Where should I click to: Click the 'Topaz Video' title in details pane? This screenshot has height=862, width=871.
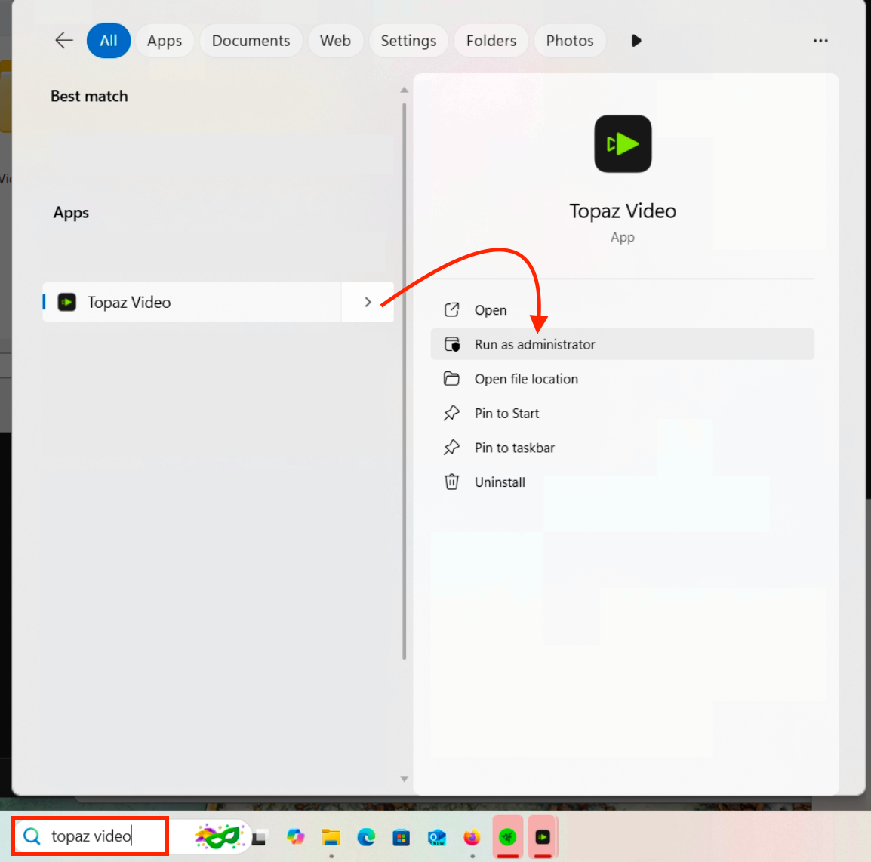pos(623,211)
